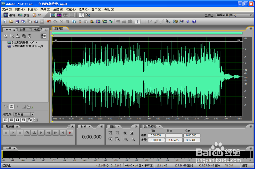Expand the Levels panel options arrow
Screen dimensions: 255x169
coord(251,149)
